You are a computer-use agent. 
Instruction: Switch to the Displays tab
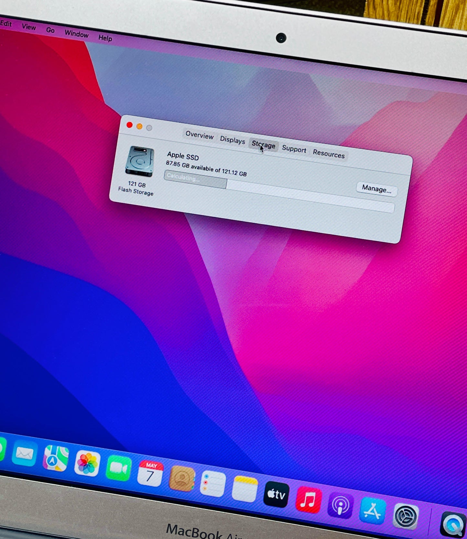[x=232, y=140]
